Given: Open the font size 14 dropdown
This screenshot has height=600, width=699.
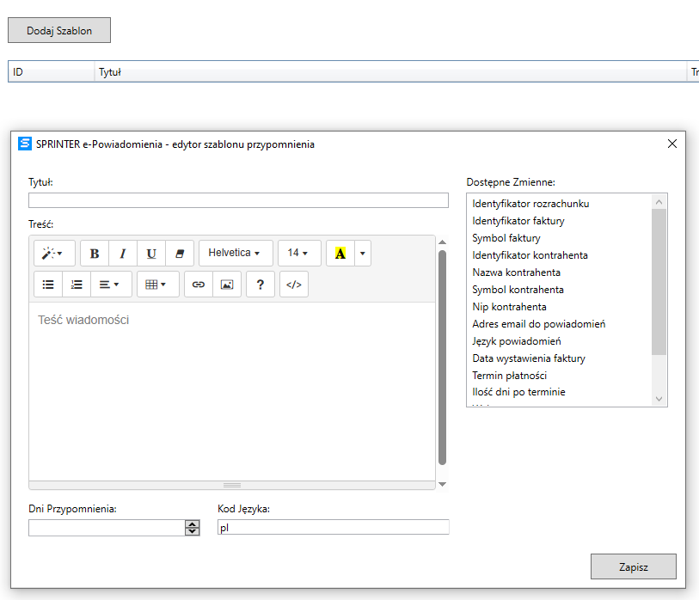Looking at the screenshot, I should (298, 254).
